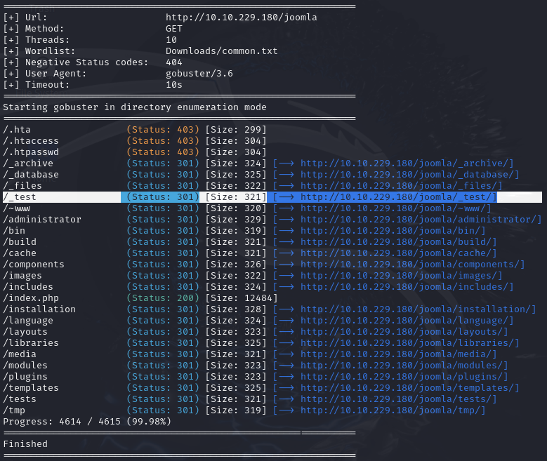Screen dimensions: 547x461
Task: Click the highlighted /_test path entry
Action: click(x=20, y=197)
